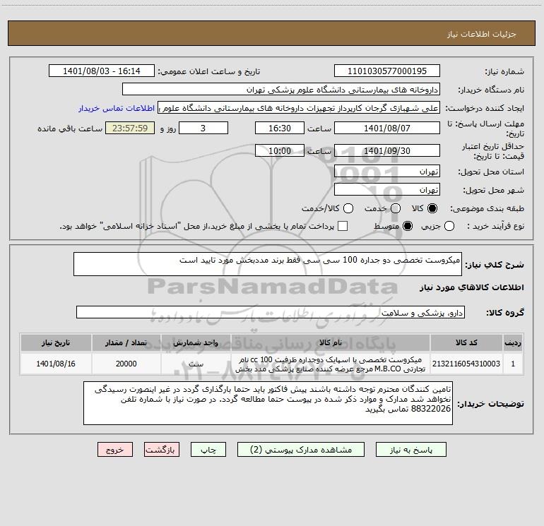Click the شماره نیاز field 1101030577000195
The width and height of the screenshot is (544, 526).
tap(387, 71)
